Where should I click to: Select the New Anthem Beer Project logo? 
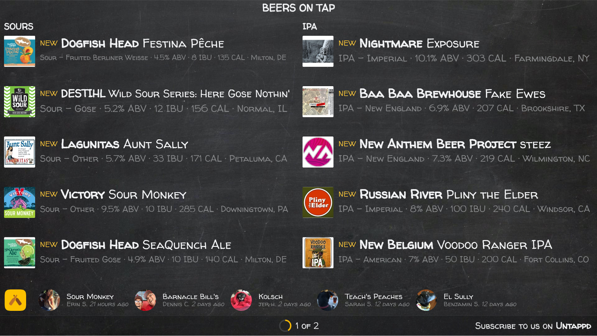(x=317, y=152)
